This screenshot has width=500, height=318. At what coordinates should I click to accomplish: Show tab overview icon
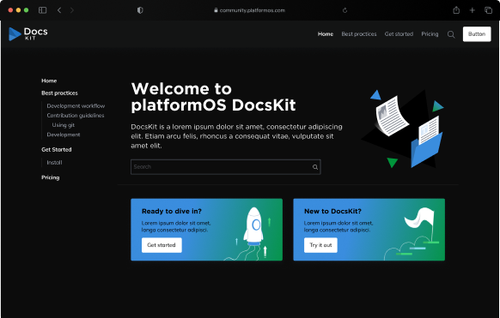(488, 10)
